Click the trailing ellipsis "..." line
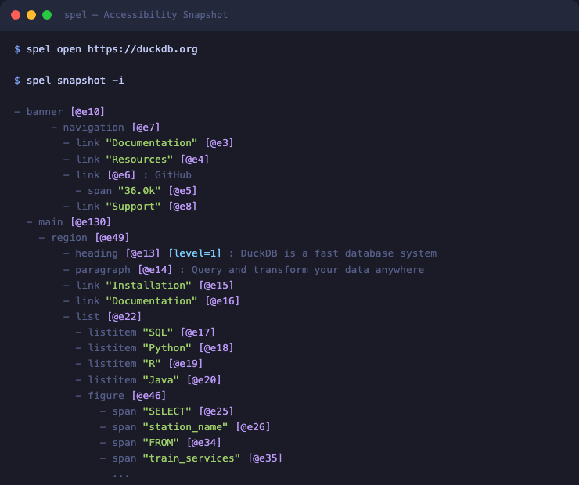The width and height of the screenshot is (579, 485). [121, 476]
